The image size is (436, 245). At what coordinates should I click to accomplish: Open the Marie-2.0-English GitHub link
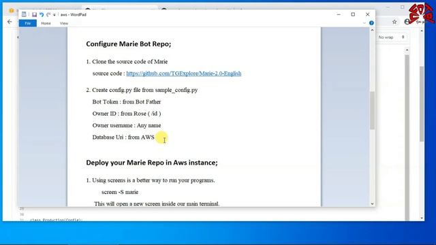(x=184, y=73)
